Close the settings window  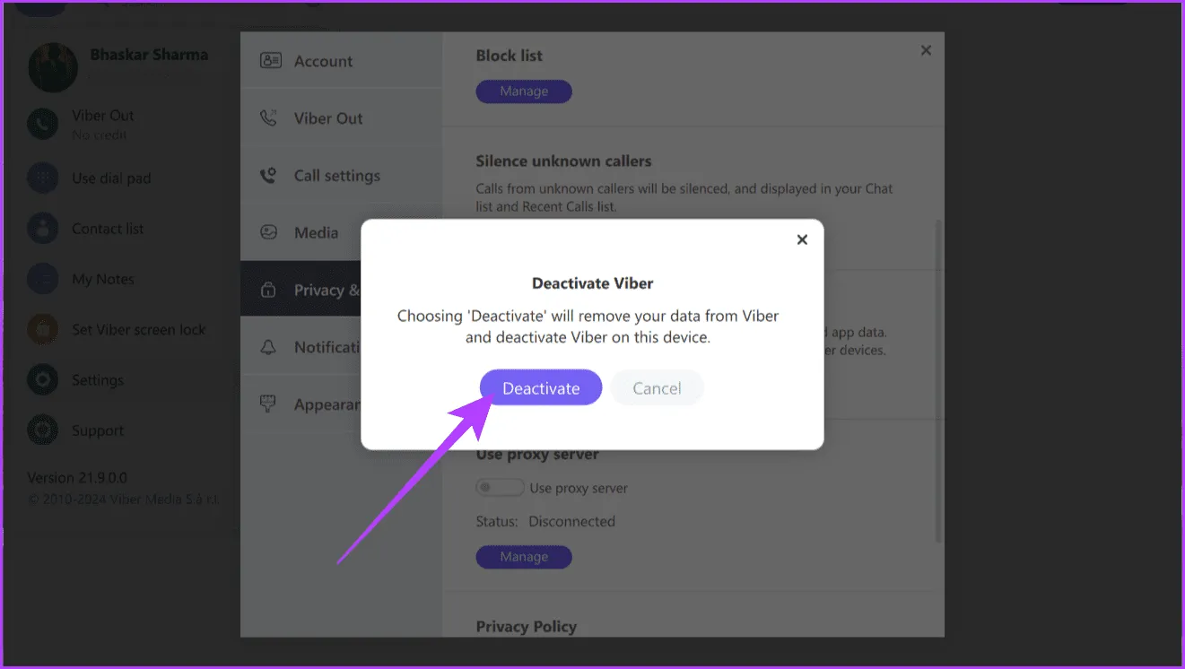click(926, 51)
